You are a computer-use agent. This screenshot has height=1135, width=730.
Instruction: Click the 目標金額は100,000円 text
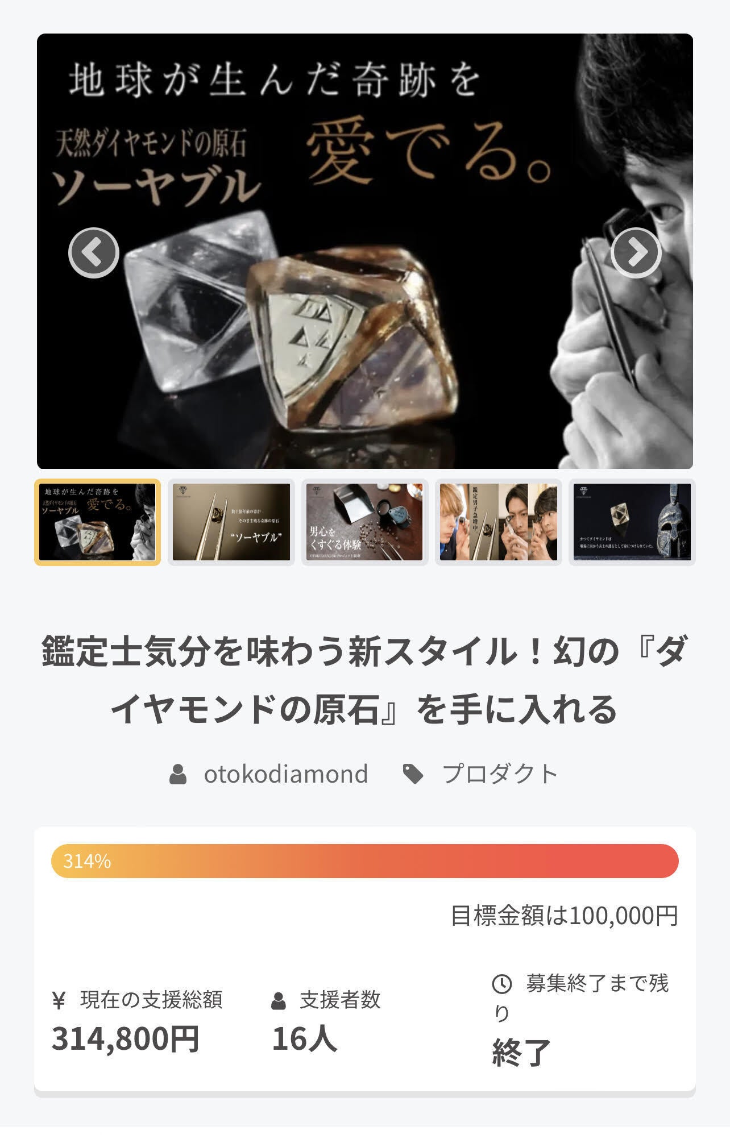(x=564, y=916)
